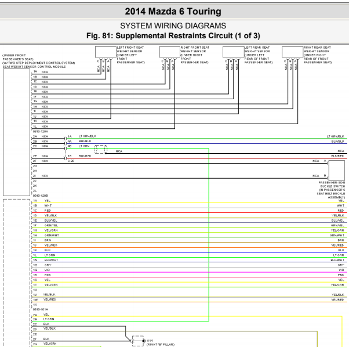Click pin label "1E BLU/YEL"
349x347 pixels.
point(45,221)
